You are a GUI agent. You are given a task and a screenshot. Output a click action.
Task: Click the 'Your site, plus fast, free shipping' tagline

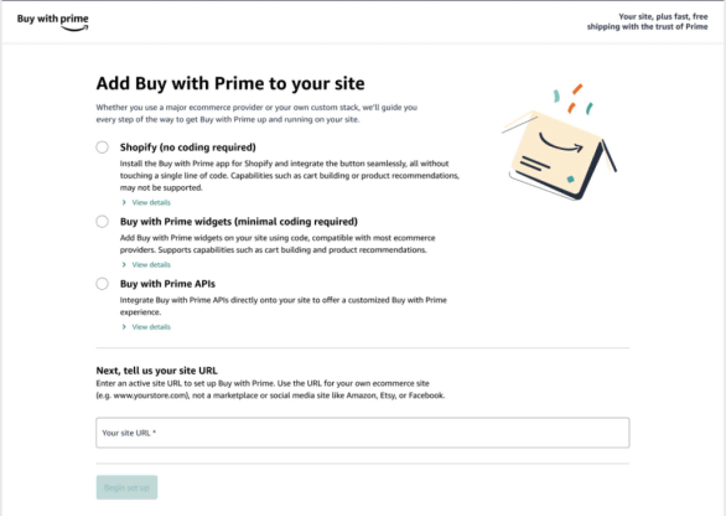tap(647, 22)
